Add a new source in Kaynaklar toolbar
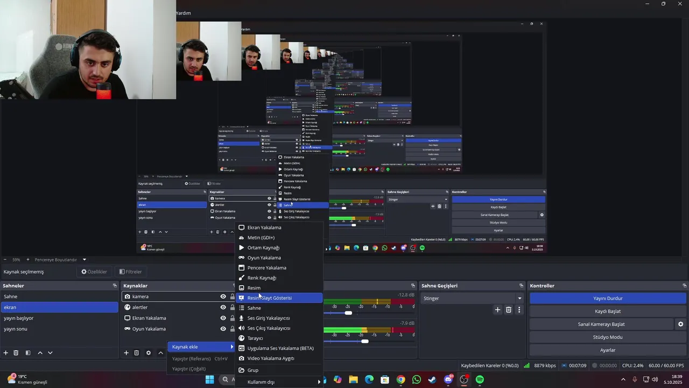This screenshot has width=689, height=388. pyautogui.click(x=126, y=353)
